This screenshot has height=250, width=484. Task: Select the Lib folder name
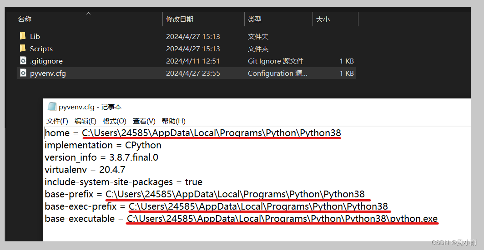[35, 36]
